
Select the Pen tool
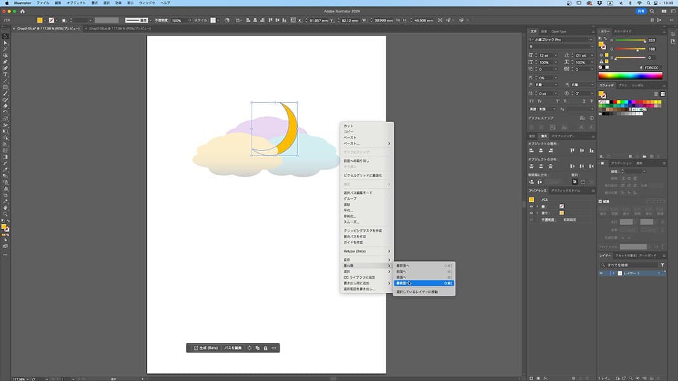pos(5,62)
